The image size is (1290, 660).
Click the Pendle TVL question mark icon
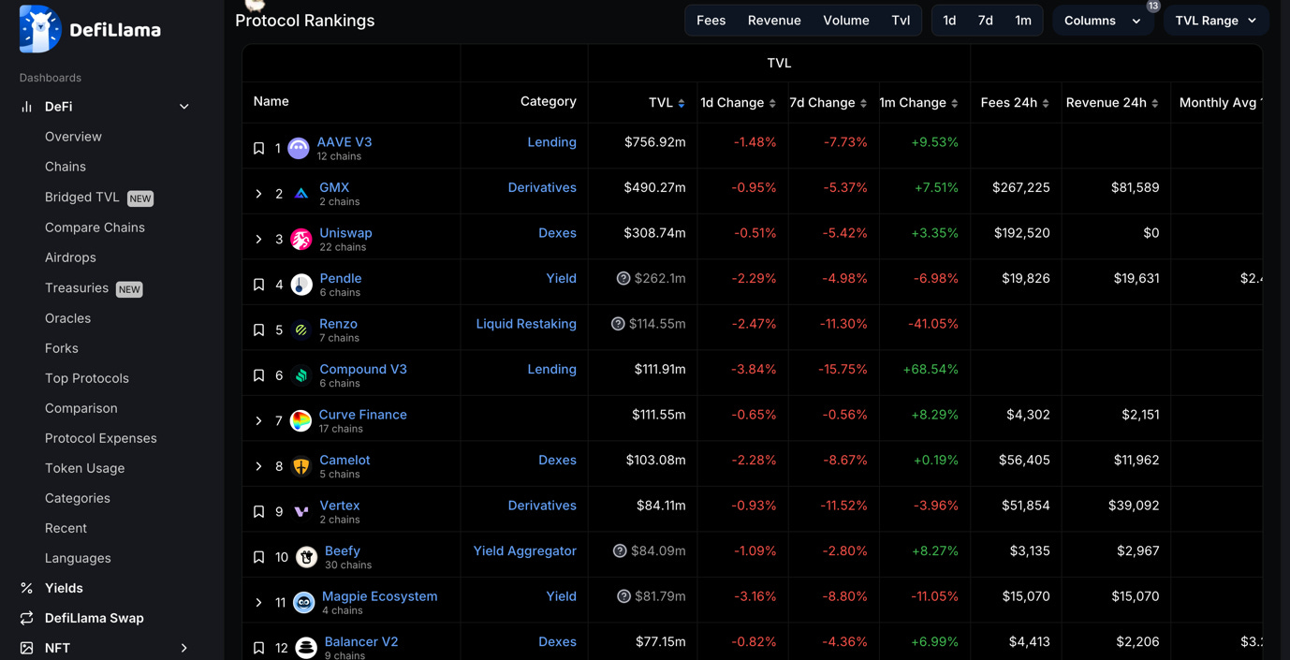pyautogui.click(x=623, y=278)
